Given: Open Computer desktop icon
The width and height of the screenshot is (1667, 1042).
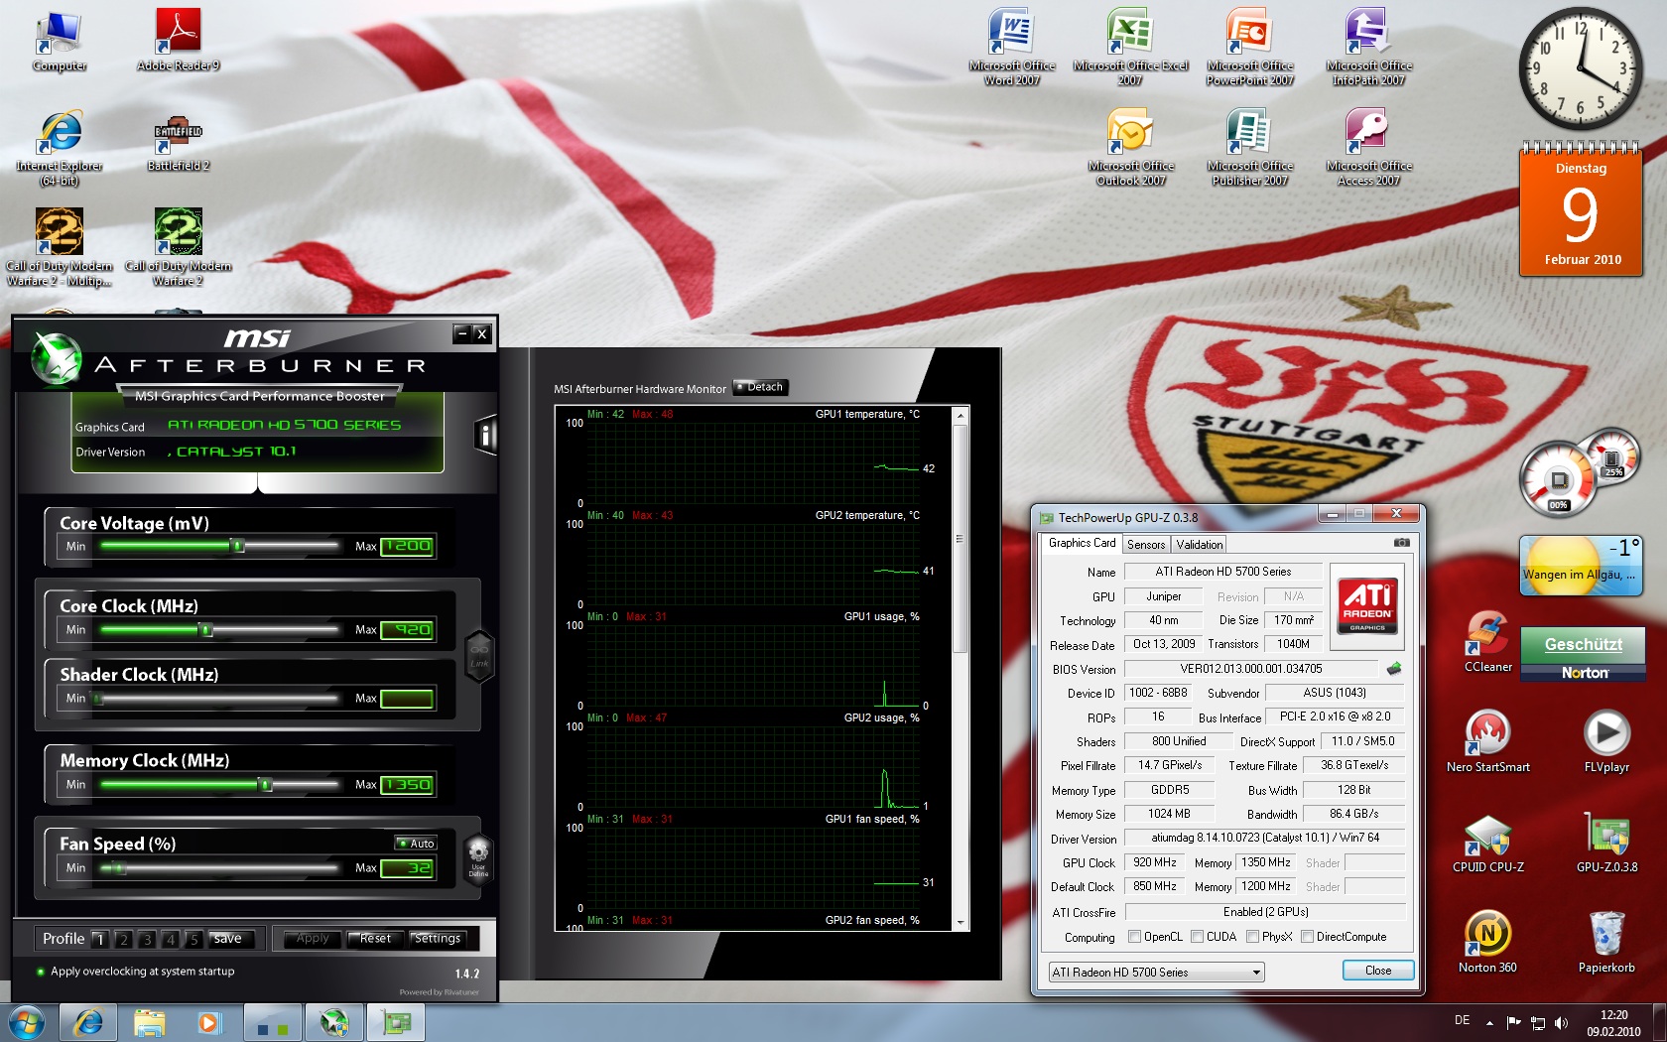Looking at the screenshot, I should point(60,41).
